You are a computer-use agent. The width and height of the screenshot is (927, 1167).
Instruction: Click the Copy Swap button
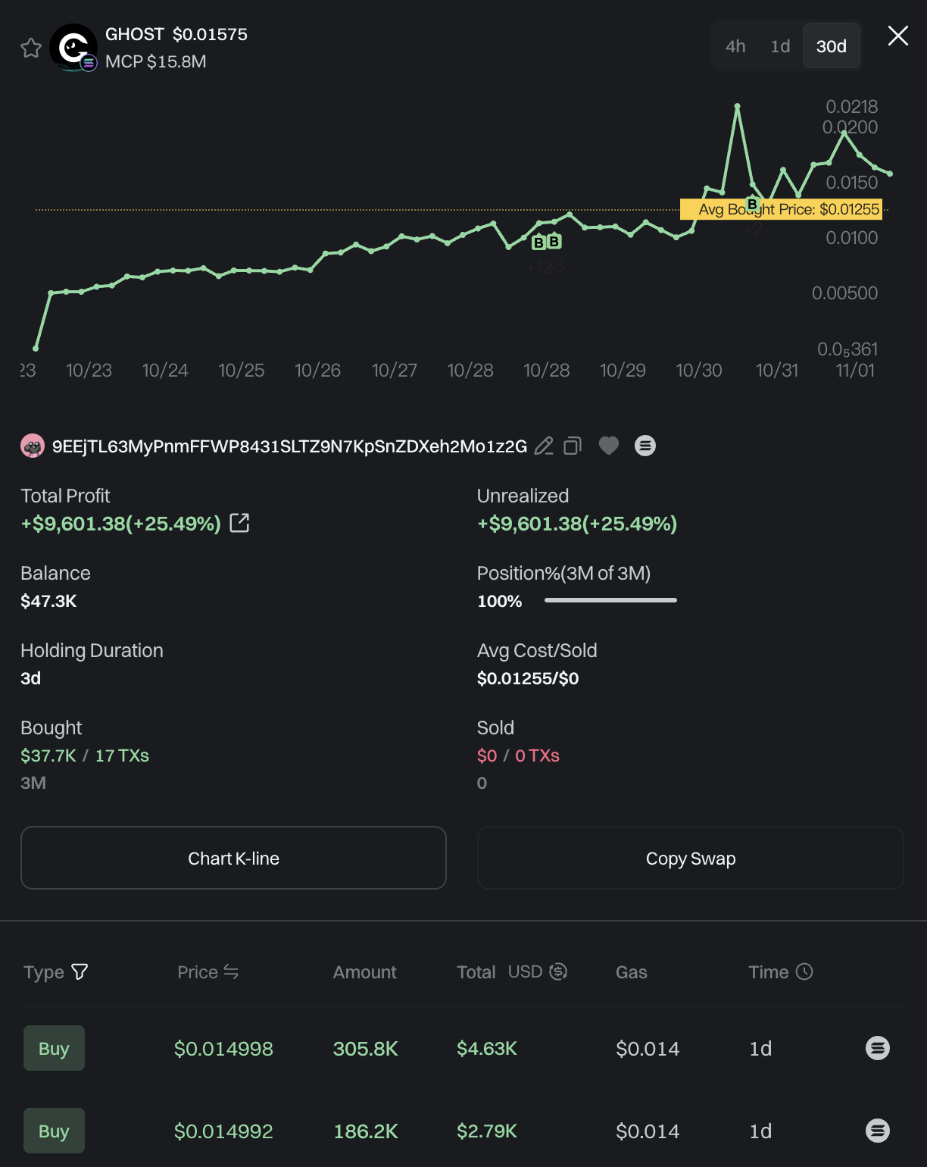(690, 858)
